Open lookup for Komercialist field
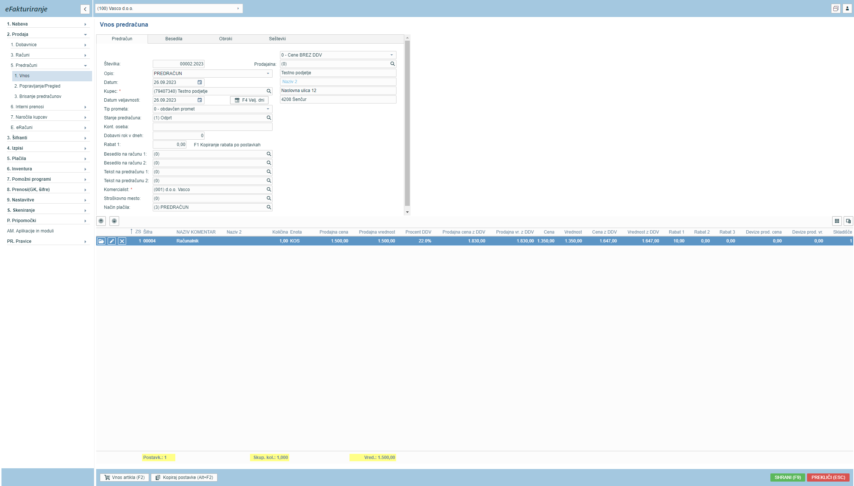The height and width of the screenshot is (486, 854). (269, 190)
